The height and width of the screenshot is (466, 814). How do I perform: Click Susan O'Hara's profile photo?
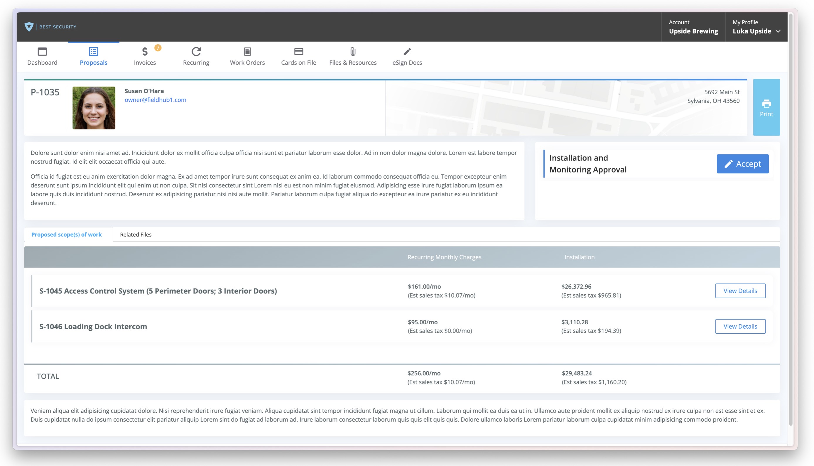coord(94,108)
